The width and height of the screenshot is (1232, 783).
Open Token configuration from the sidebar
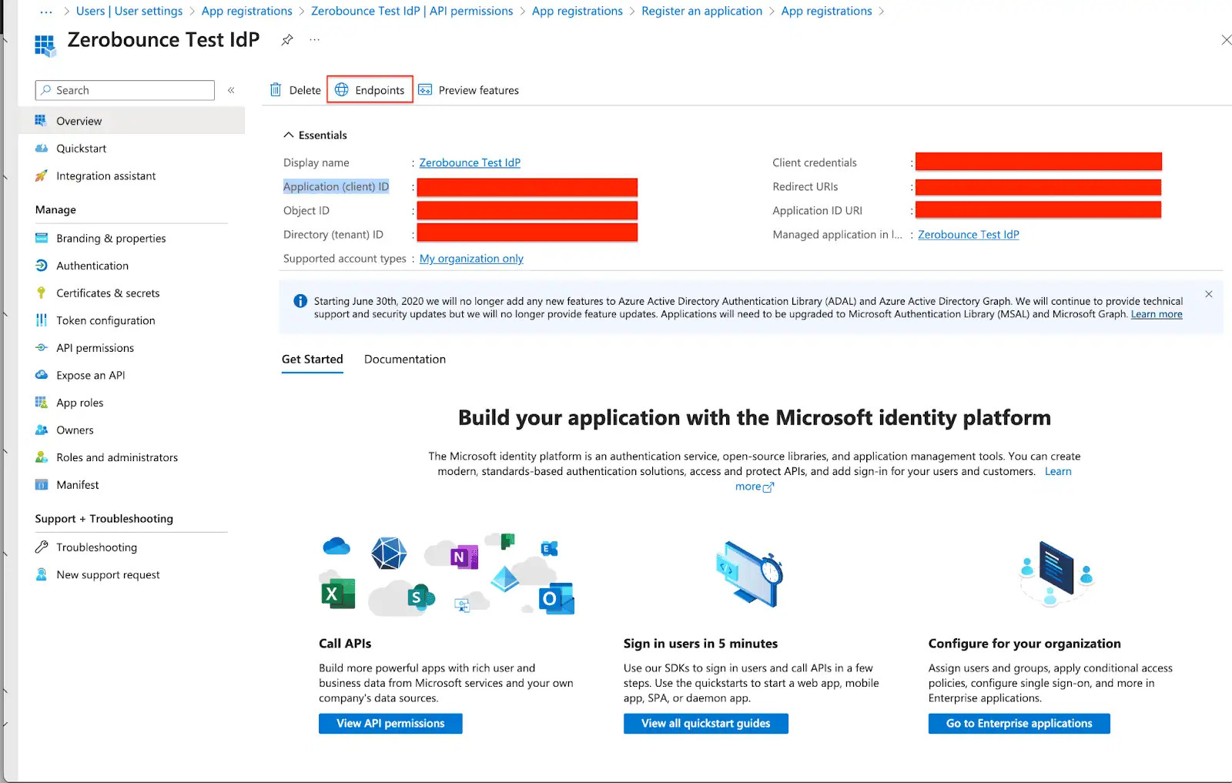click(x=106, y=320)
